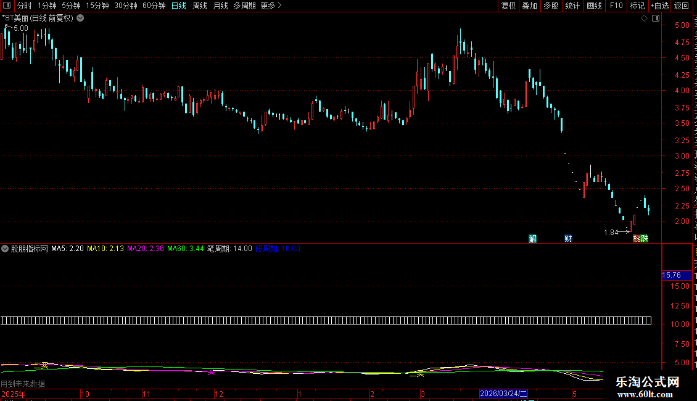Toggle the left panel icon in toolbar
This screenshot has width=697, height=401.
click(x=7, y=6)
